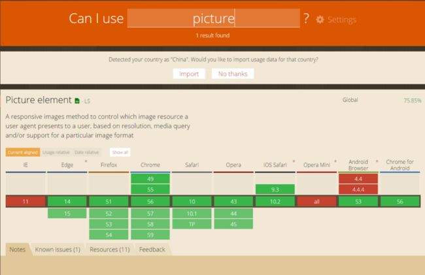Click the Firefox column header
The width and height of the screenshot is (425, 275).
(109, 165)
